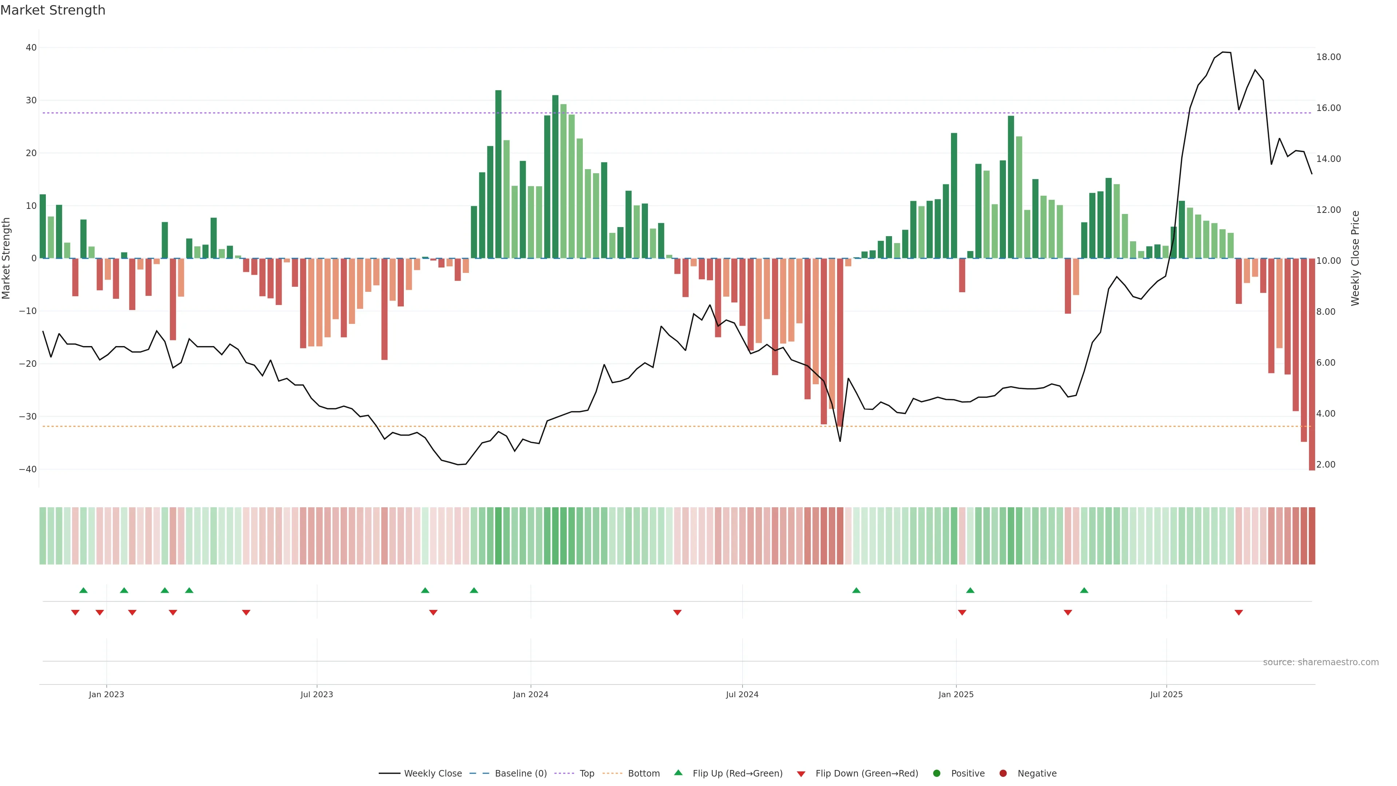Click the rightmost dark red heatmap cell

pos(1312,535)
